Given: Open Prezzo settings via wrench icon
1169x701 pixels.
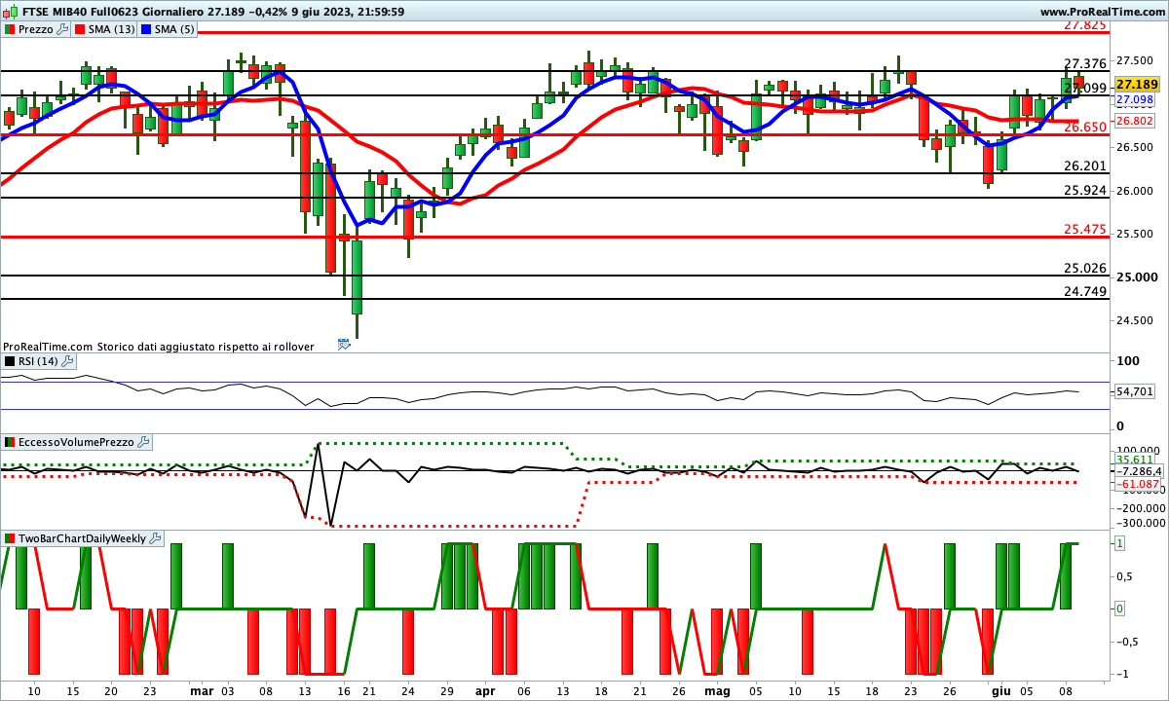Looking at the screenshot, I should pos(63,29).
